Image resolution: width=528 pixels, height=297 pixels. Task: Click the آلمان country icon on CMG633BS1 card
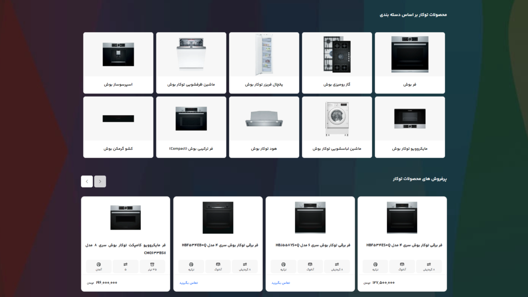tap(99, 264)
